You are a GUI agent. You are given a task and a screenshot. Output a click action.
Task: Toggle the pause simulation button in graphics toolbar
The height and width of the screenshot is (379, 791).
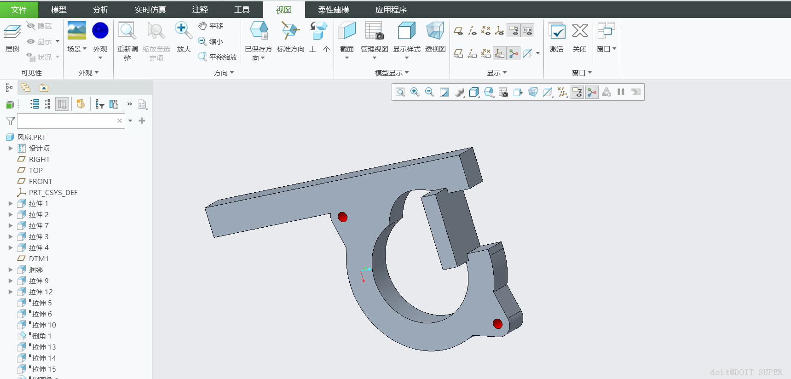621,92
